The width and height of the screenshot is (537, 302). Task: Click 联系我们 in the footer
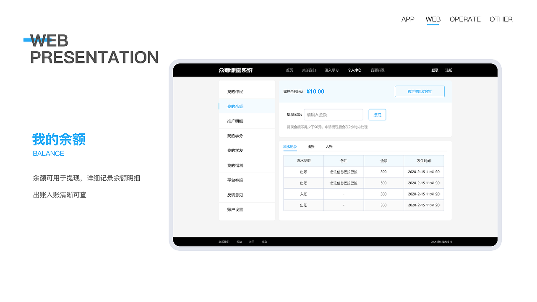point(224,242)
